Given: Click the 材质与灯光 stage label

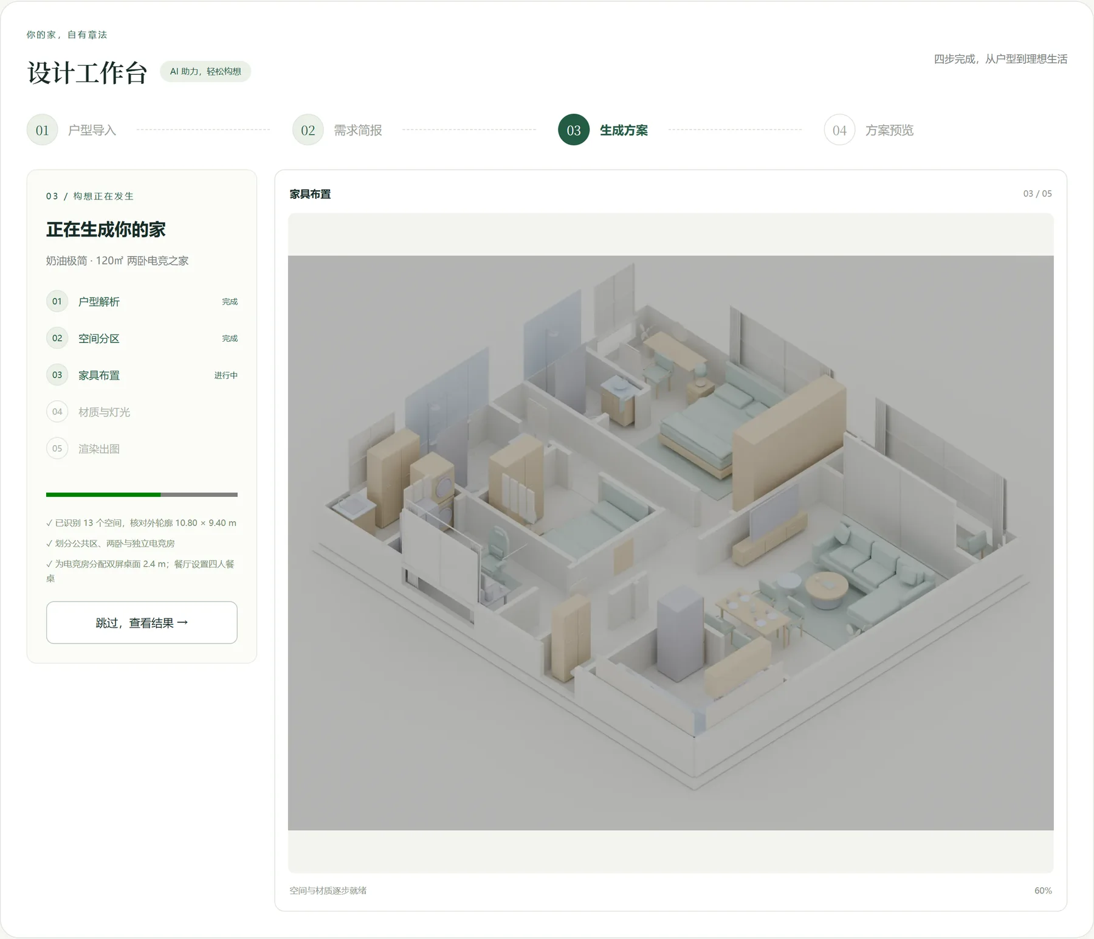Looking at the screenshot, I should pyautogui.click(x=104, y=412).
